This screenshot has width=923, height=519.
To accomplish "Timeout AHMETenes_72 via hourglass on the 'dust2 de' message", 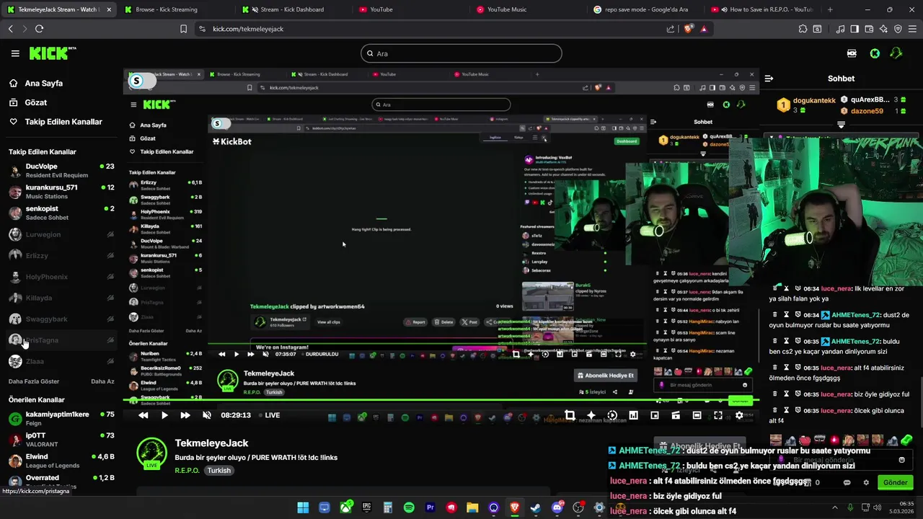I will point(787,315).
